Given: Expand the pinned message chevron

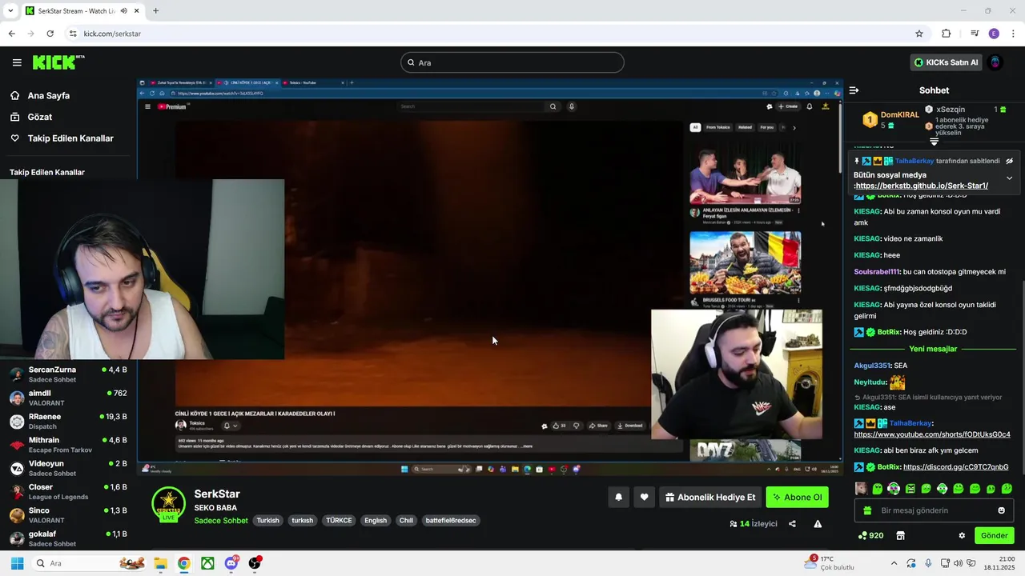Looking at the screenshot, I should click(1009, 178).
